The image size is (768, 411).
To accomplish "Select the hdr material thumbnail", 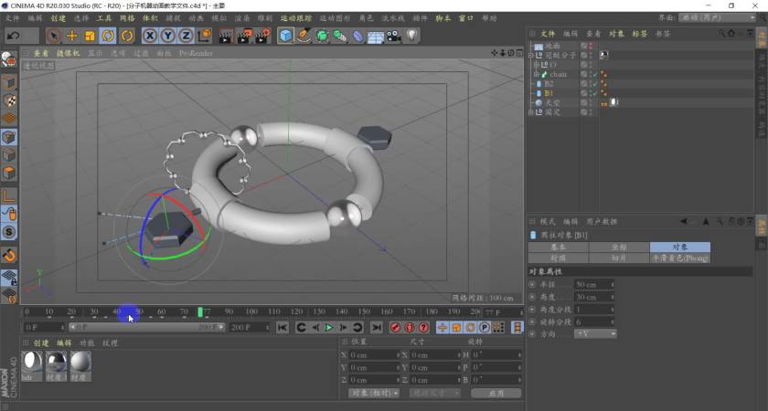I will [32, 363].
